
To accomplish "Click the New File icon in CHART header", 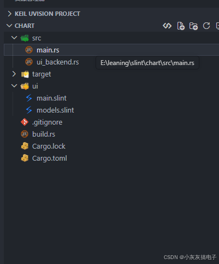I will (181, 26).
